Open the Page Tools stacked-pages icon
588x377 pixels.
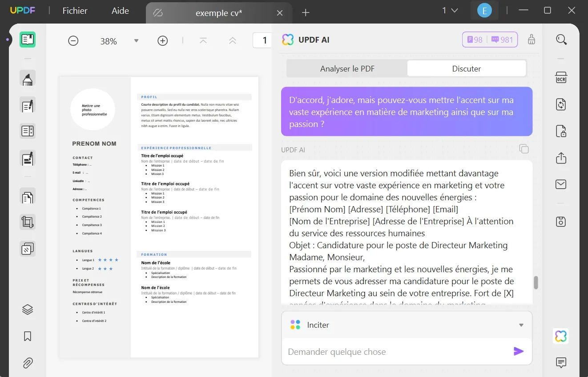pos(28,249)
